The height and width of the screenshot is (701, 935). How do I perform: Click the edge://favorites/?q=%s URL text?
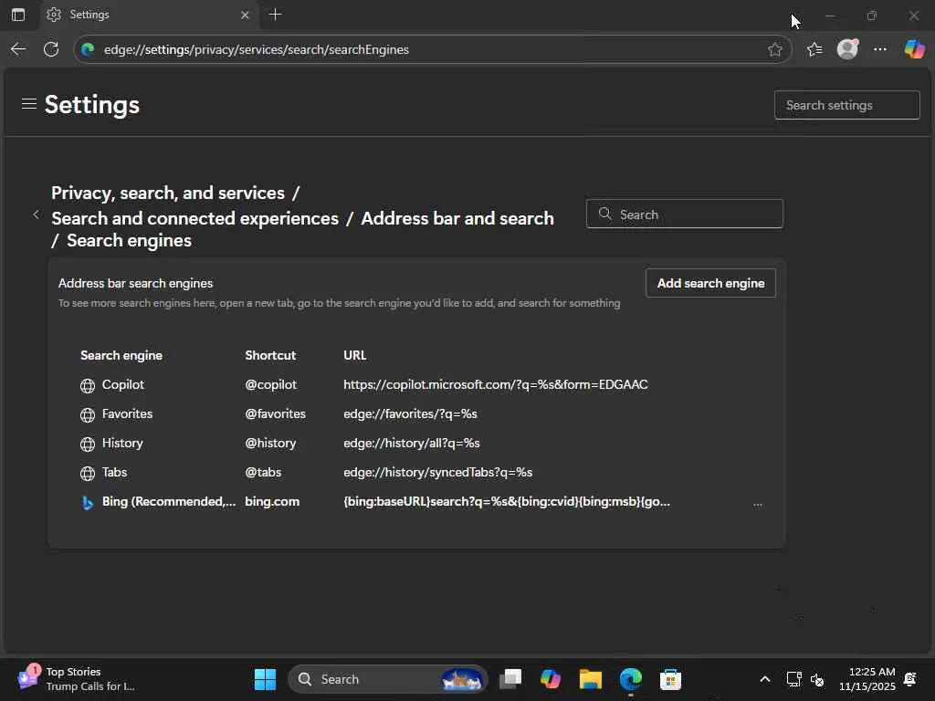[x=410, y=413]
